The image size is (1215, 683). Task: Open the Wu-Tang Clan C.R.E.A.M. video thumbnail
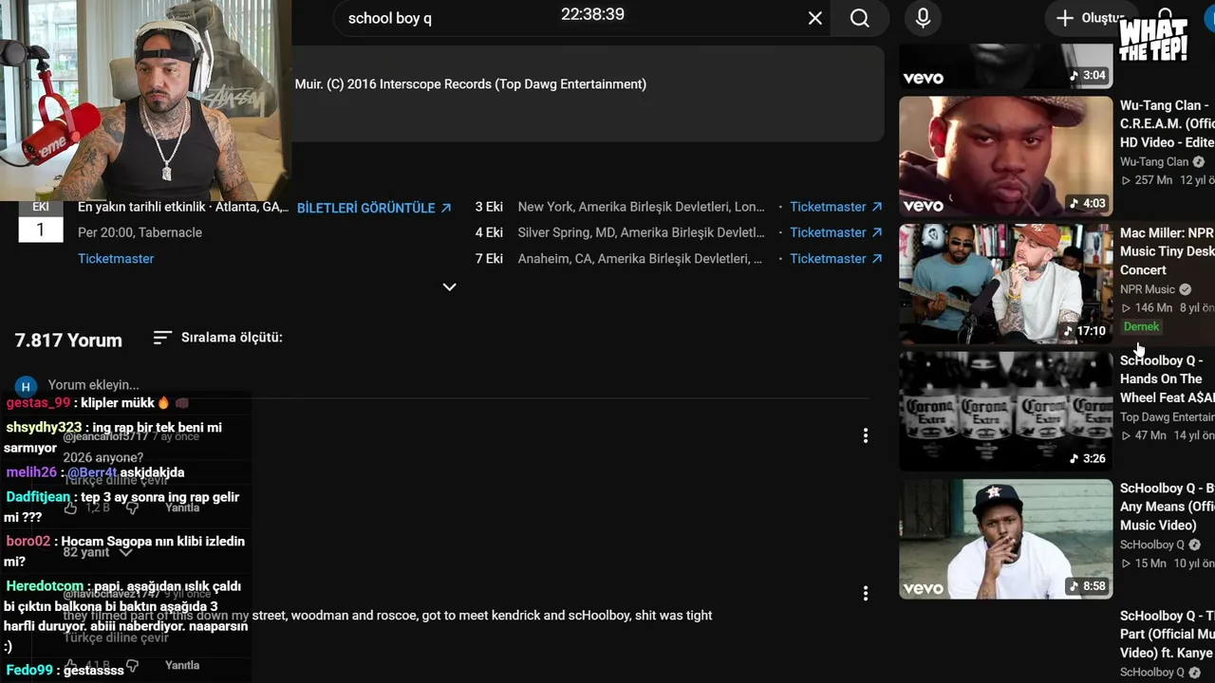click(1006, 156)
